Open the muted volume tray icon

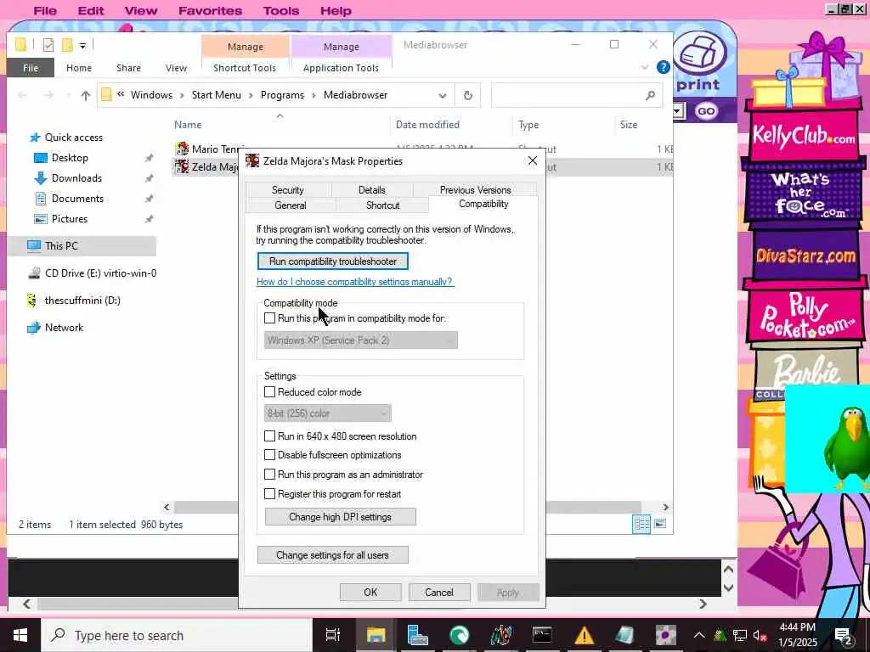pos(760,635)
